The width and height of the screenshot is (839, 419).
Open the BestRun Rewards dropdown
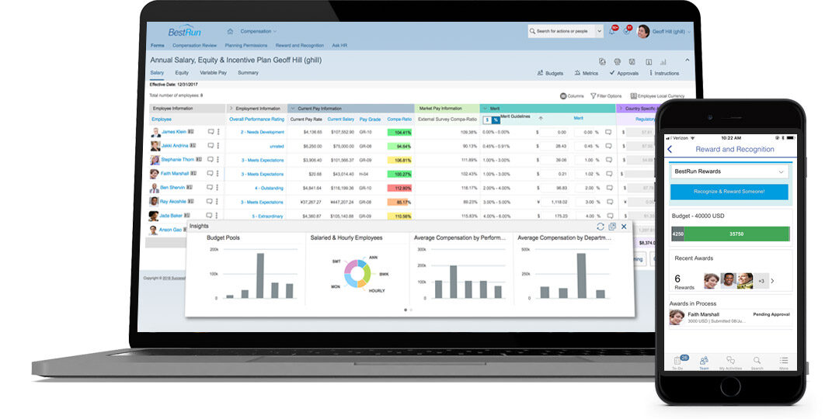[729, 171]
